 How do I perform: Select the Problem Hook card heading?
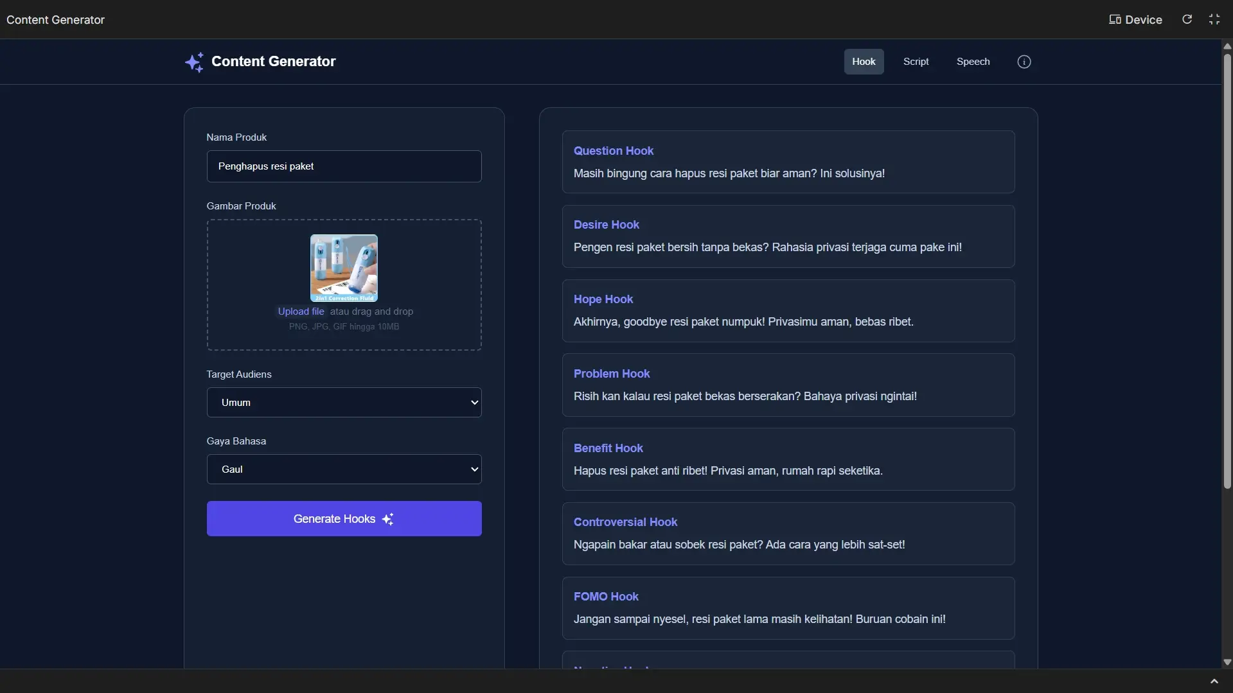(611, 374)
